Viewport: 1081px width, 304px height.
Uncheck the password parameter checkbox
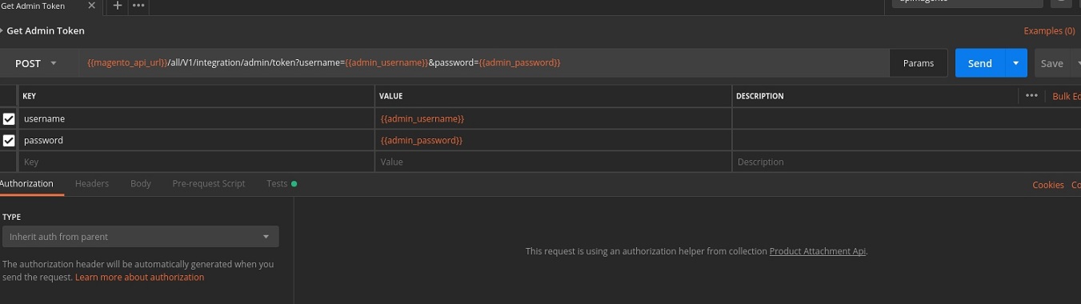[9, 140]
